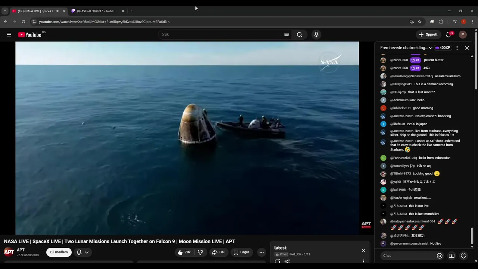This screenshot has width=478, height=269.
Task: Open Chrome's three-dot menu
Action: tap(472, 22)
